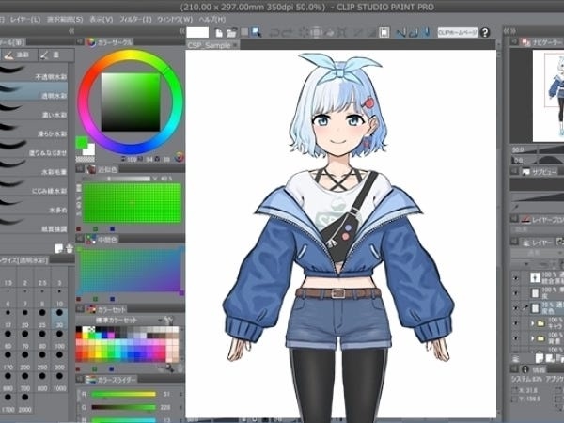Click the CLIP homepage button

coord(457,33)
